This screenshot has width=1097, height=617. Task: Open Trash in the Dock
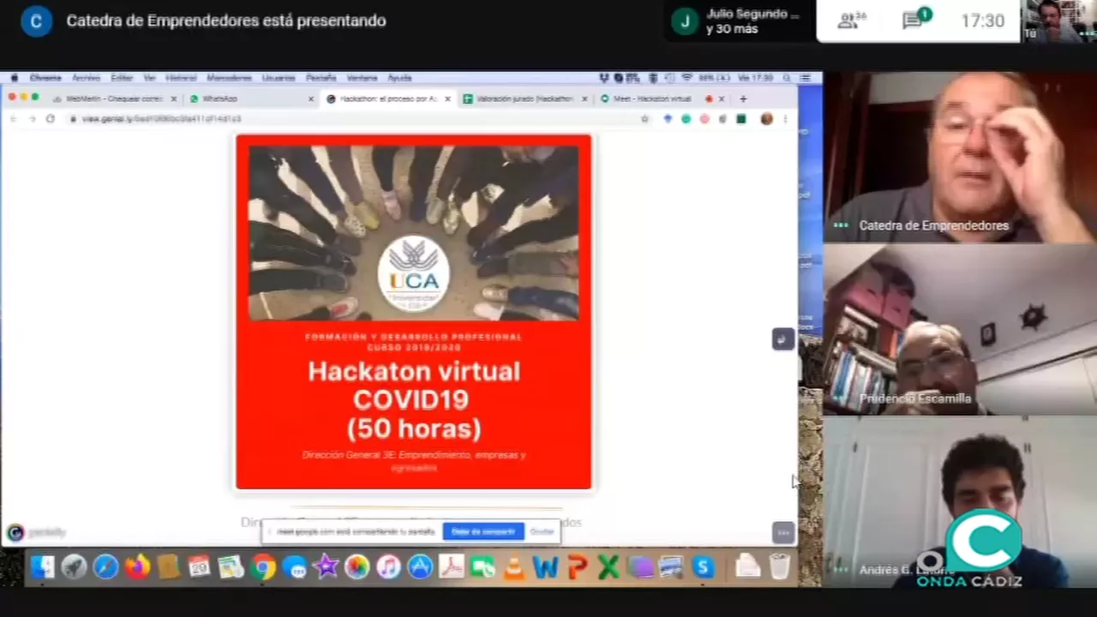pos(779,567)
